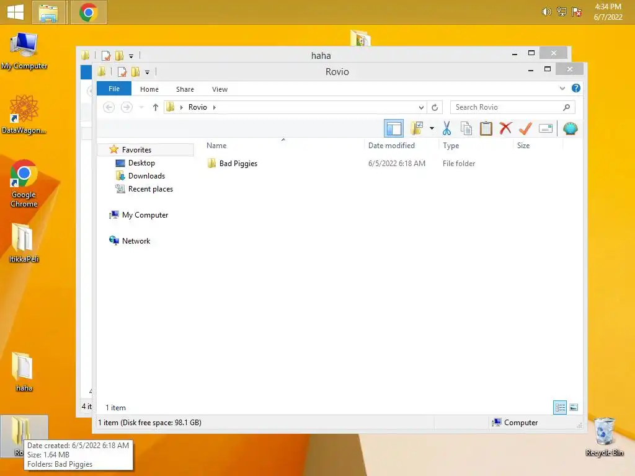The width and height of the screenshot is (635, 476).
Task: Select the Recycle Bin desktop icon
Action: point(604,437)
